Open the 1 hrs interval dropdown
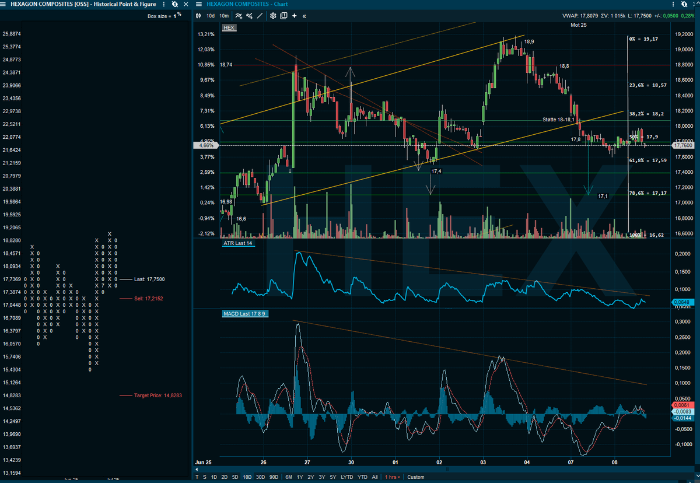Viewport: 700px width, 483px height. (x=393, y=477)
